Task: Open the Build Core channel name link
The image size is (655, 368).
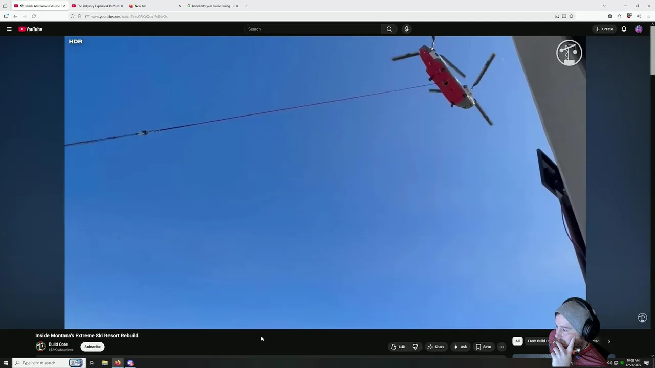Action: pyautogui.click(x=58, y=344)
